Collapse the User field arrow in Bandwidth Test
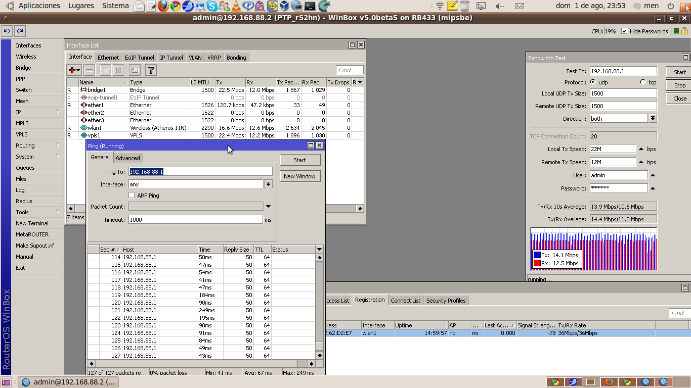691x388 pixels. click(x=653, y=175)
